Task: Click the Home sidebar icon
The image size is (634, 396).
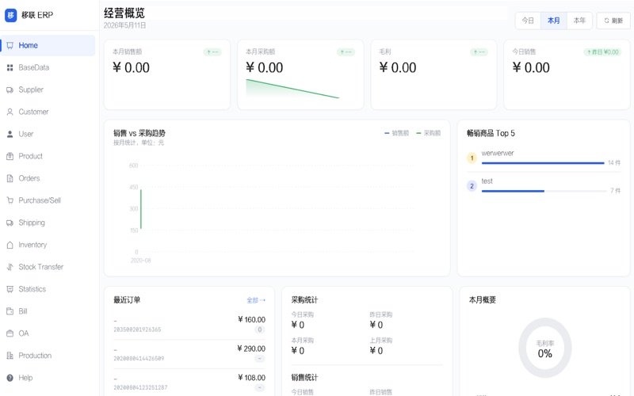Action: point(10,45)
